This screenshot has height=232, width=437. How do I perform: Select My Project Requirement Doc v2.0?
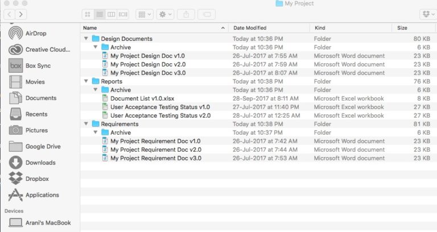[156, 150]
